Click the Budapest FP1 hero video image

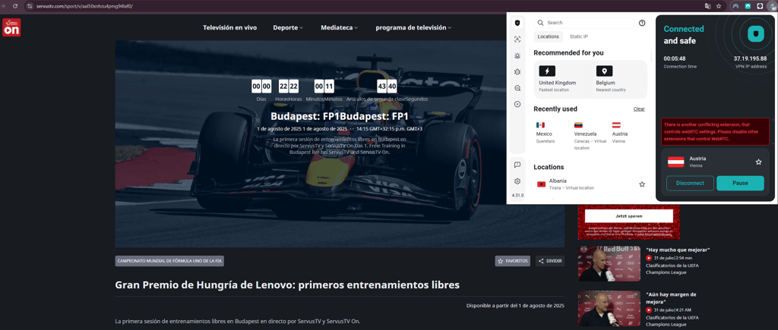[340, 143]
